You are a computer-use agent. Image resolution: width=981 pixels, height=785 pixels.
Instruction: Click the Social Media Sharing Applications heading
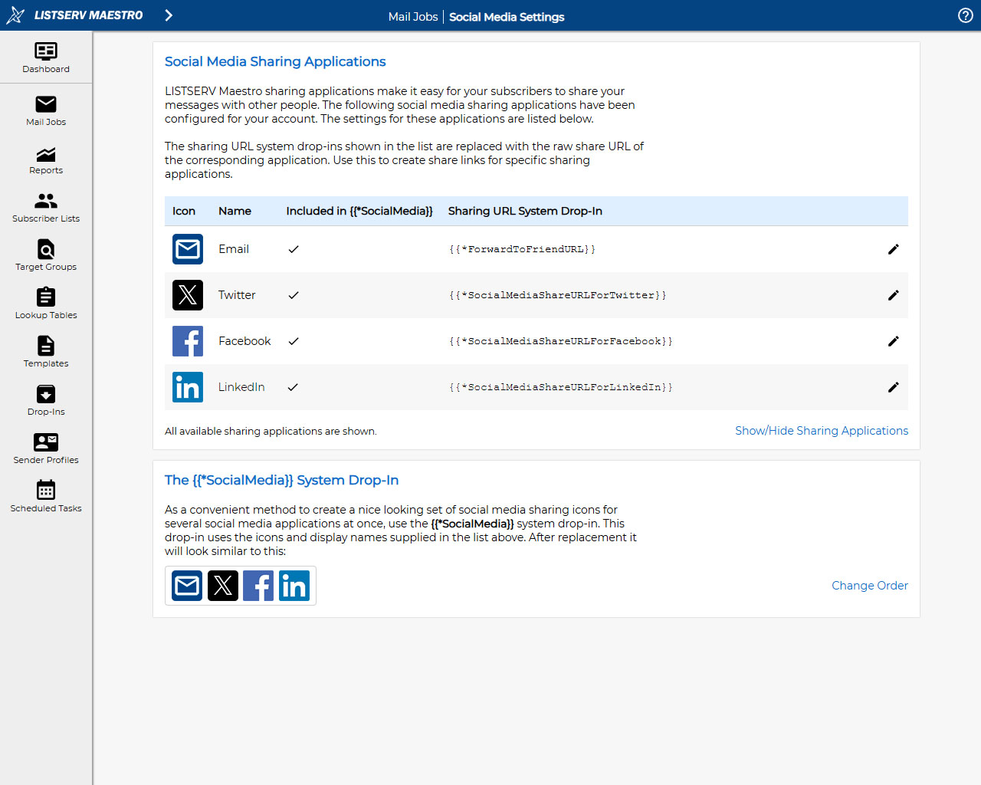tap(275, 61)
